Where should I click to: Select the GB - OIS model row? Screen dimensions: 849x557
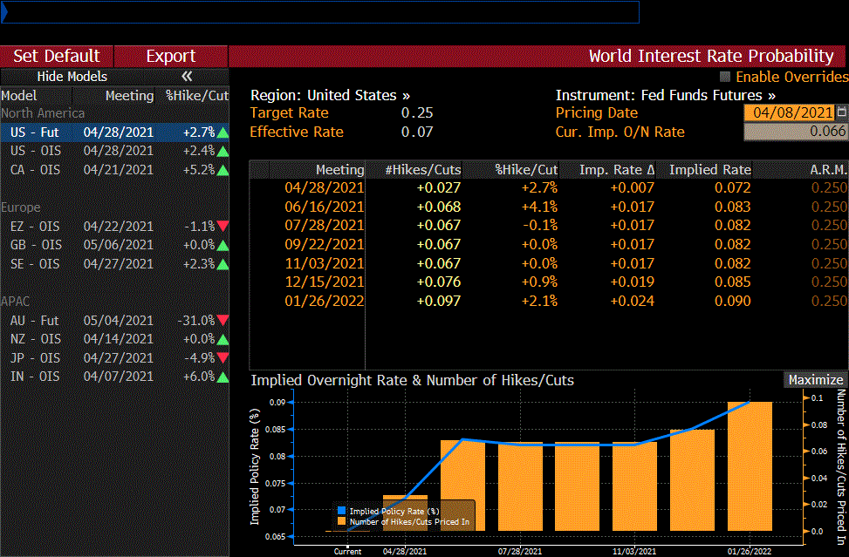(113, 246)
